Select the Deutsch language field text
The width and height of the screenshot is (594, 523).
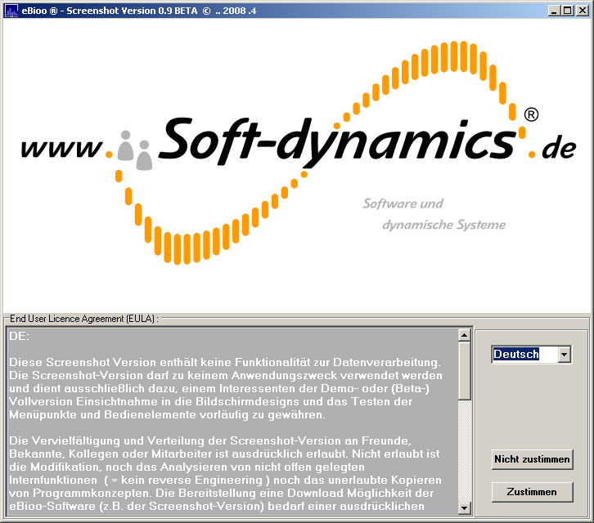[516, 354]
